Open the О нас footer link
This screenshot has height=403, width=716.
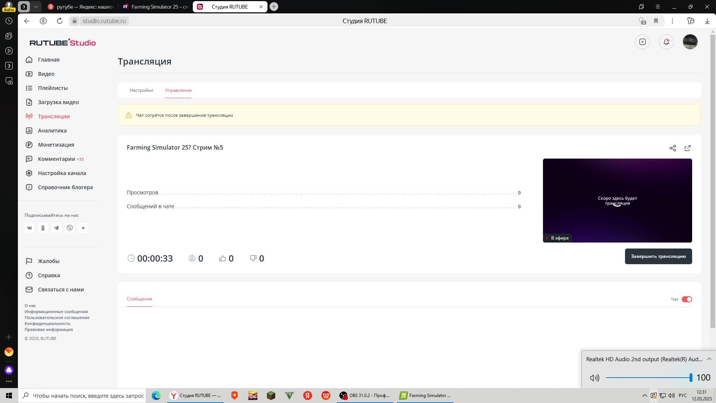30,306
